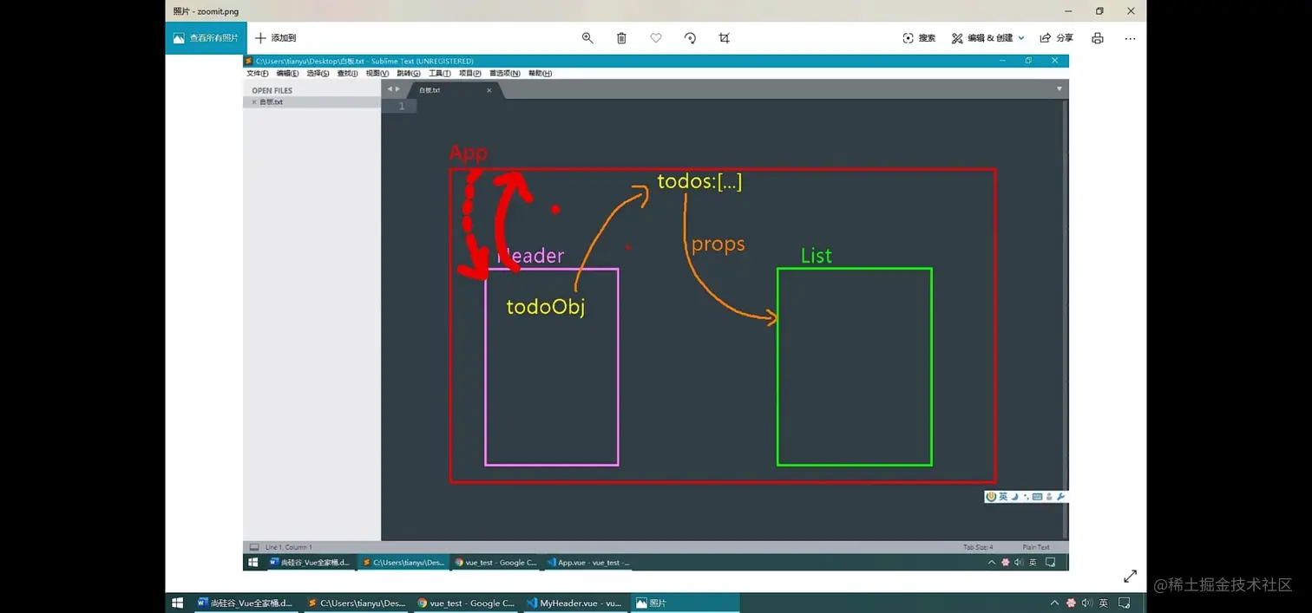Open the three-dot more options menu
Viewport: 1312px width, 613px height.
coord(1130,38)
